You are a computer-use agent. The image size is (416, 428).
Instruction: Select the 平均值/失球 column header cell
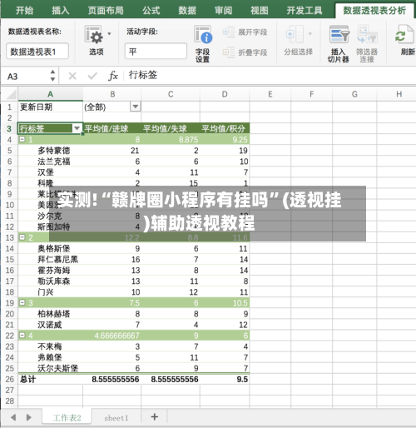pyautogui.click(x=171, y=128)
